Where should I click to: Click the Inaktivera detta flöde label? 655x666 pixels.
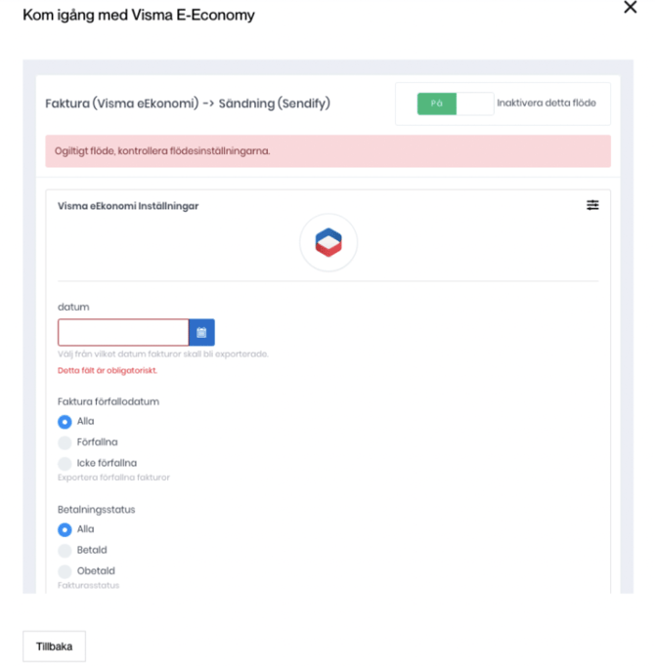tap(546, 104)
